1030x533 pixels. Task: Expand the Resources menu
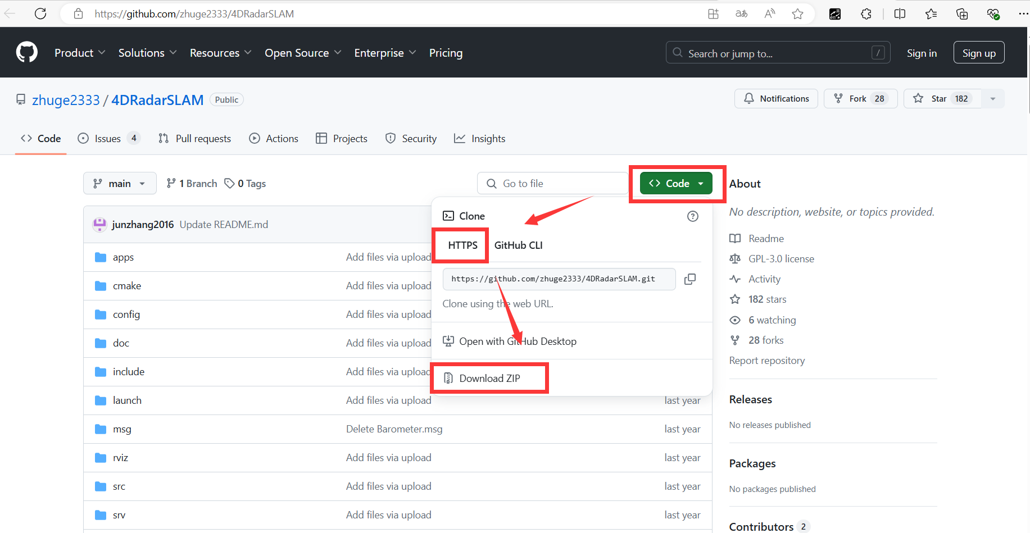coord(220,53)
